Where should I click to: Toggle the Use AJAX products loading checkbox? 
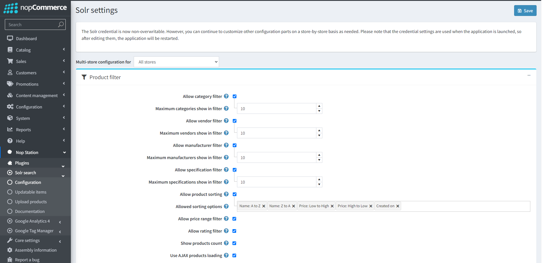(234, 255)
